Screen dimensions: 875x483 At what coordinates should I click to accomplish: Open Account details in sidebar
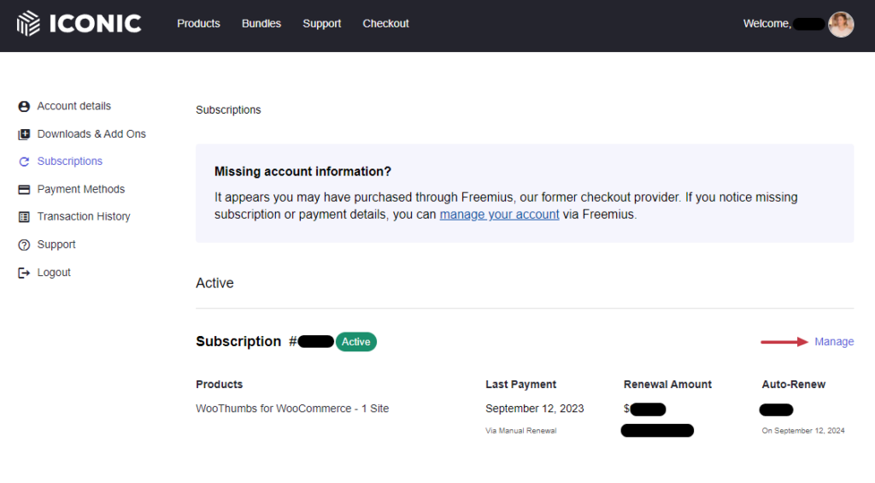[x=74, y=106]
